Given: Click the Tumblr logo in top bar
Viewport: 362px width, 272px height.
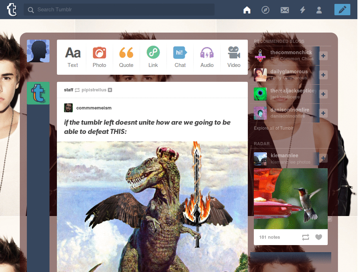Looking at the screenshot, I should 12,10.
